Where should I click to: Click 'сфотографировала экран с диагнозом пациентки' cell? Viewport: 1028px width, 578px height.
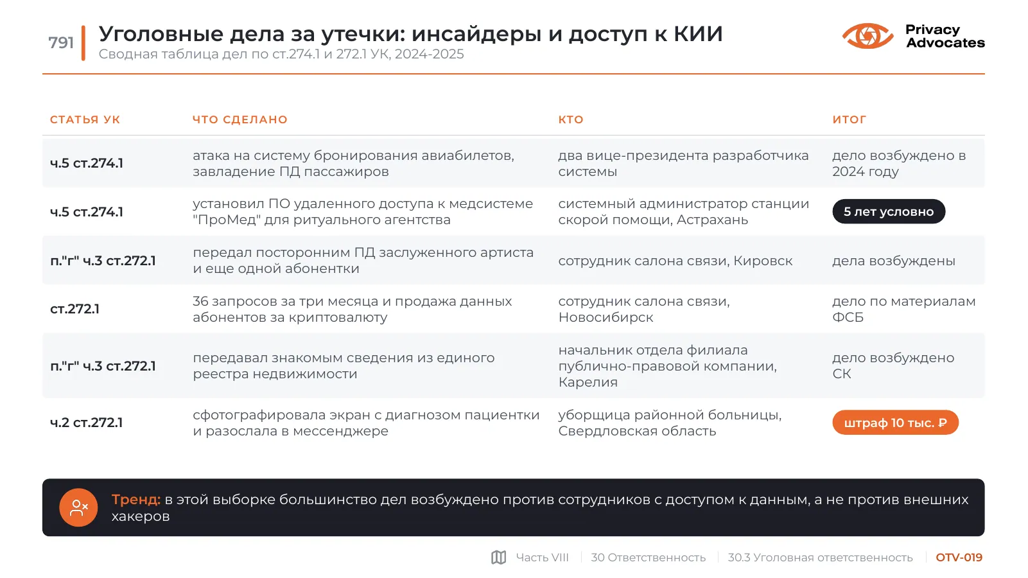coord(366,423)
